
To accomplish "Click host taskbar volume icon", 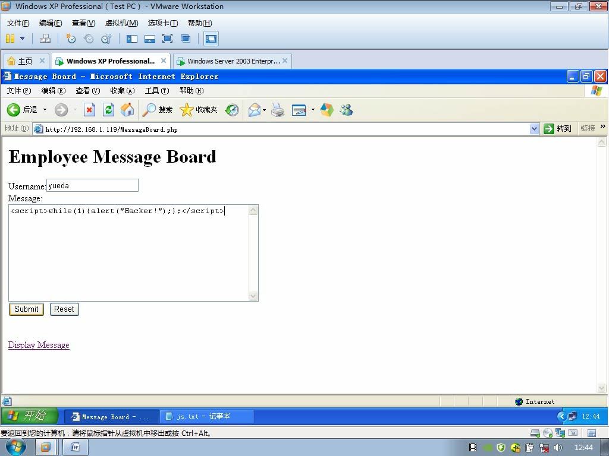I will coord(558,448).
